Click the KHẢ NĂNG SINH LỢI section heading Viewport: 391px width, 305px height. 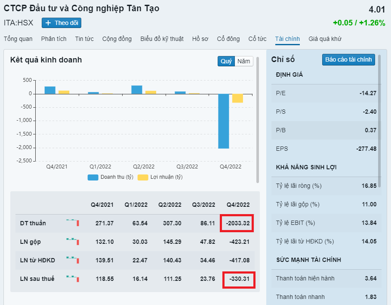click(306, 168)
